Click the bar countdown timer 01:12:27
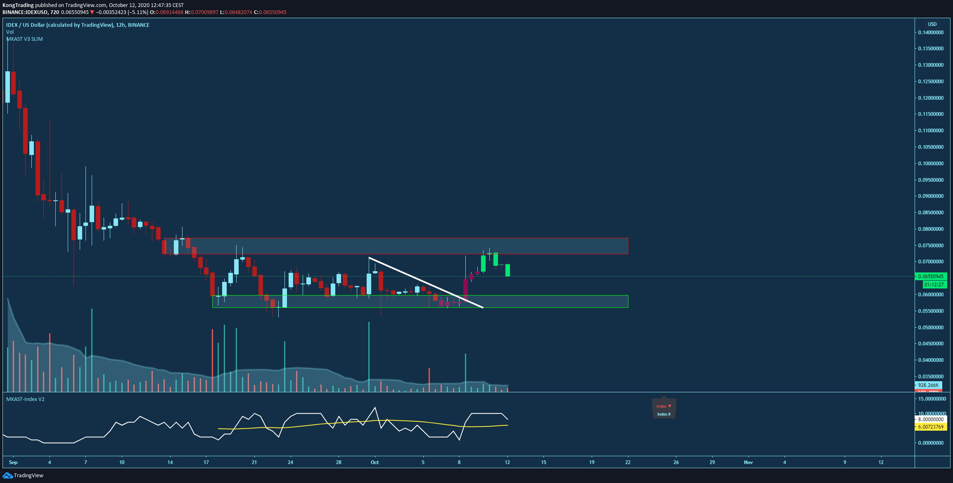This screenshot has height=483, width=953. point(934,285)
